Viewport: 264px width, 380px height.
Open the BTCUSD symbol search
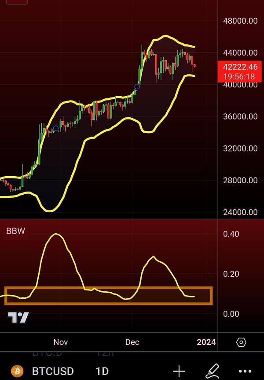[x=53, y=371]
